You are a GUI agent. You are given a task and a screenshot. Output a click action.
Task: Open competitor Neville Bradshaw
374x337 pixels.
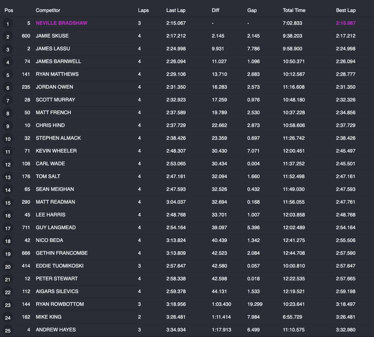pos(62,23)
